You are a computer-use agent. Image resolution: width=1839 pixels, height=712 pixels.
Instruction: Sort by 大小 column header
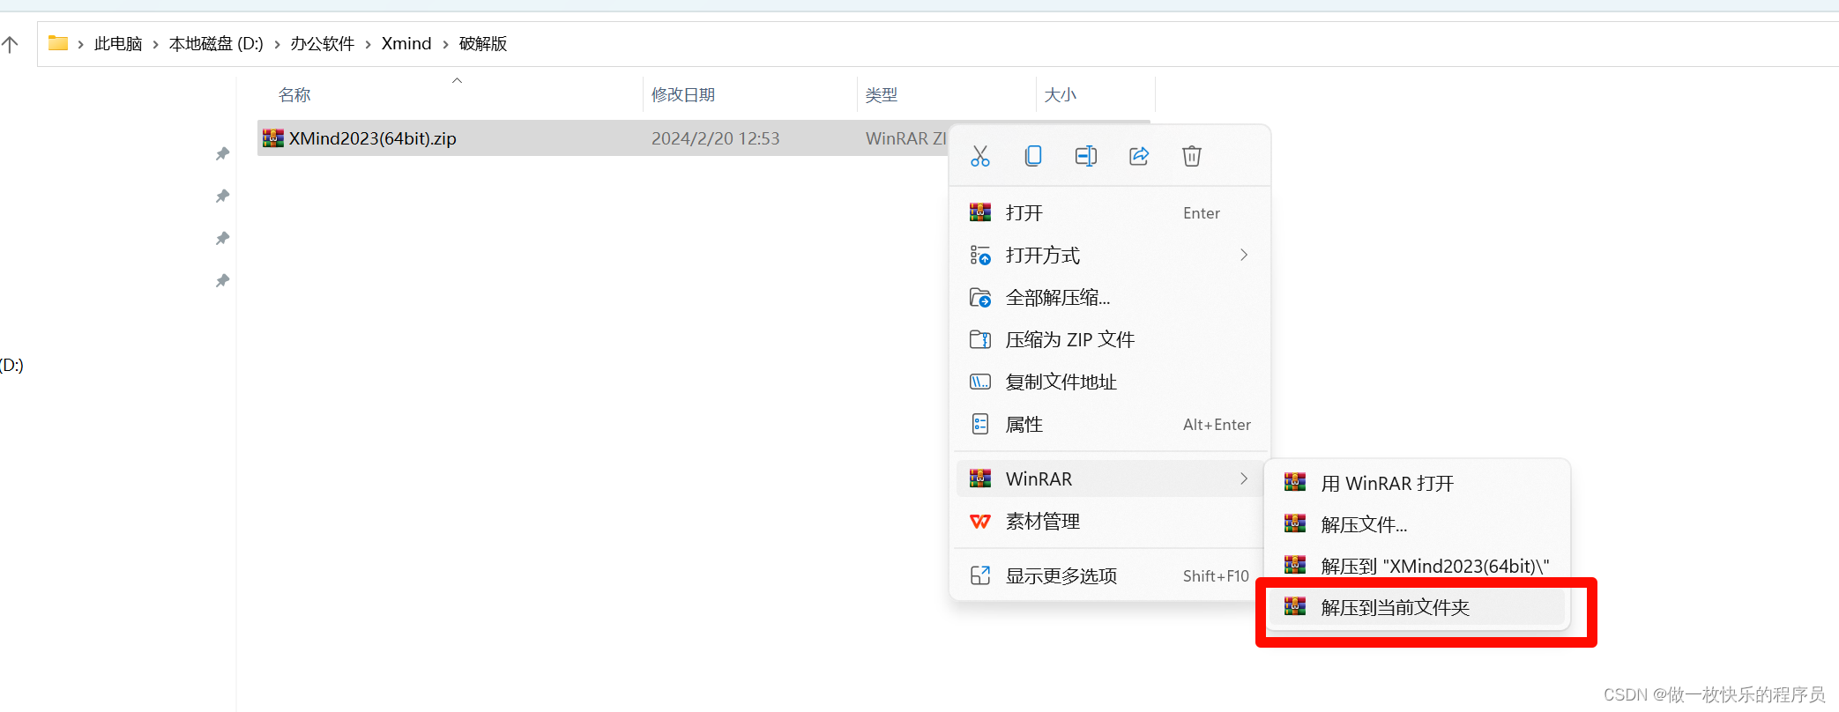1061,94
